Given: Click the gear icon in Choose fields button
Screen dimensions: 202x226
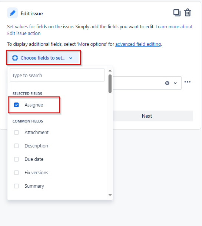Looking at the screenshot, I should tap(15, 58).
